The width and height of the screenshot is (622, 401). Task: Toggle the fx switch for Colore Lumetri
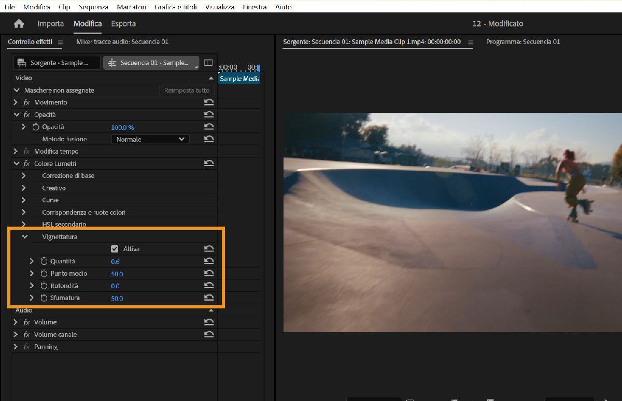pos(26,164)
